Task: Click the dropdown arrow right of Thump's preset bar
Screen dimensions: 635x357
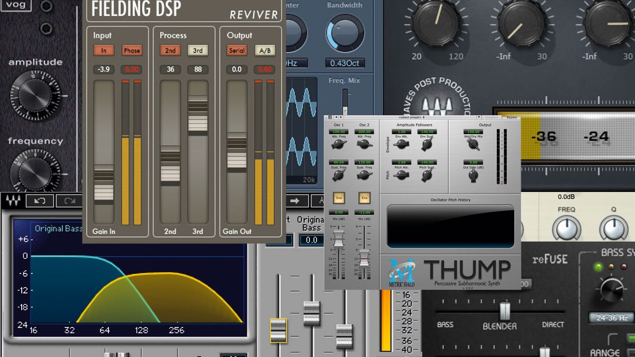Action: [x=479, y=117]
